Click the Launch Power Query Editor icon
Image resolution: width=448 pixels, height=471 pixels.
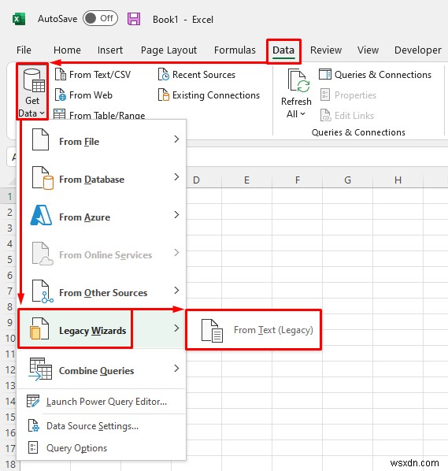click(x=33, y=401)
